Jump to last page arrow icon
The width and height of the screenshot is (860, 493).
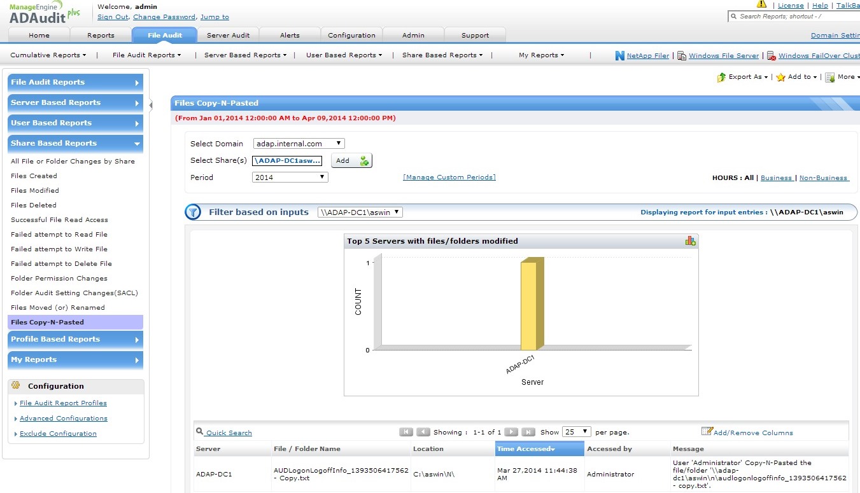528,432
